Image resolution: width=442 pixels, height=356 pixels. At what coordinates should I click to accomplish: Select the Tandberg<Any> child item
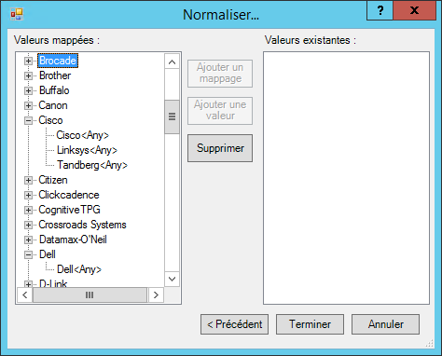click(x=92, y=165)
